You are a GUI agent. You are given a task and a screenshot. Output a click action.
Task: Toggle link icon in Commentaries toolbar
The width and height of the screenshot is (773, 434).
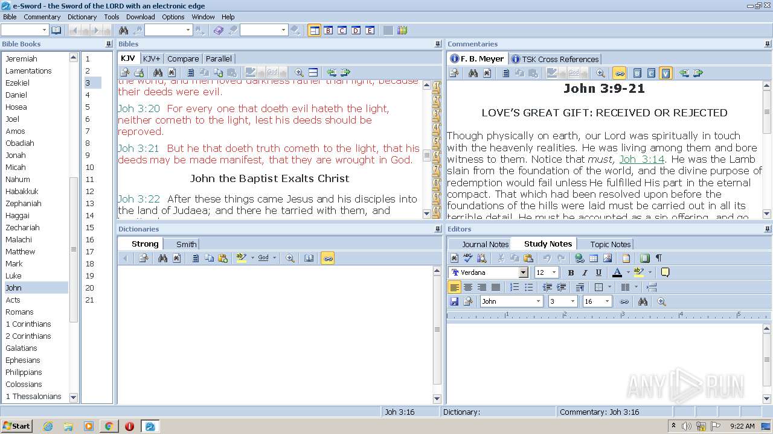619,73
